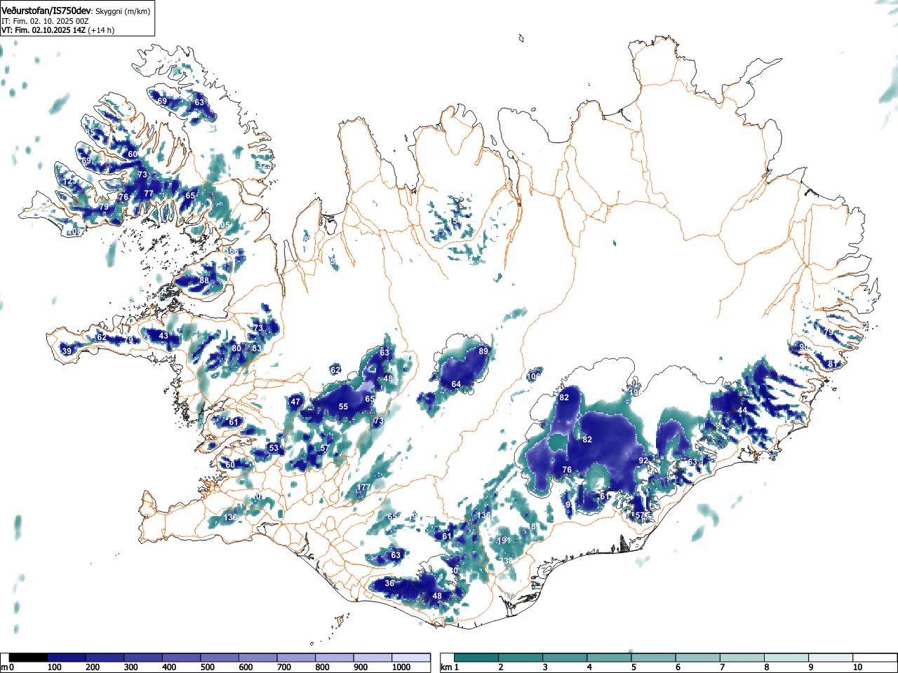Select the 5–6 km legend swatch
This screenshot has width=898, height=673.
point(654,658)
